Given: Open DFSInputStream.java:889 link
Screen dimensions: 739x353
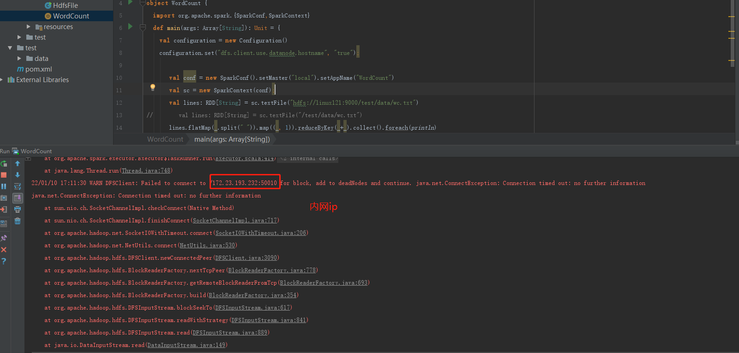Looking at the screenshot, I should (230, 333).
